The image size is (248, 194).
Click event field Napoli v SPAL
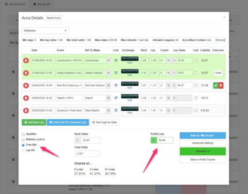[x=69, y=98]
